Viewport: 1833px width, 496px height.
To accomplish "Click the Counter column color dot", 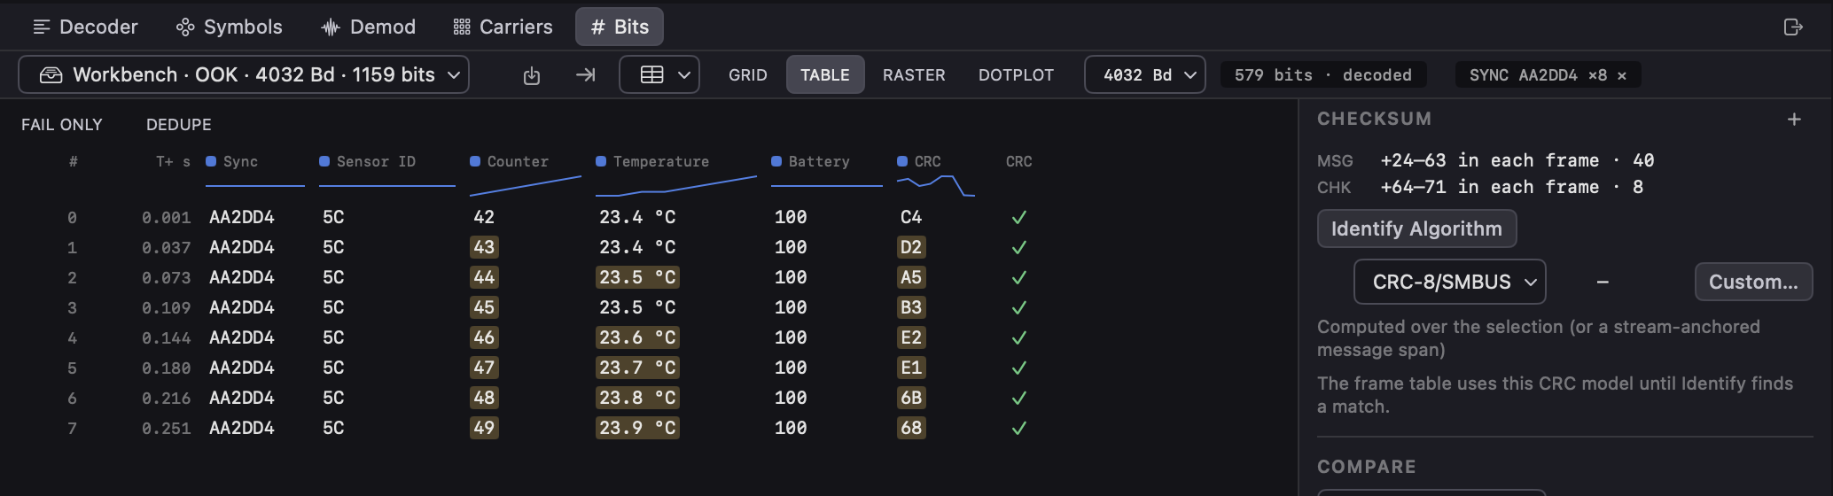I will pyautogui.click(x=475, y=161).
